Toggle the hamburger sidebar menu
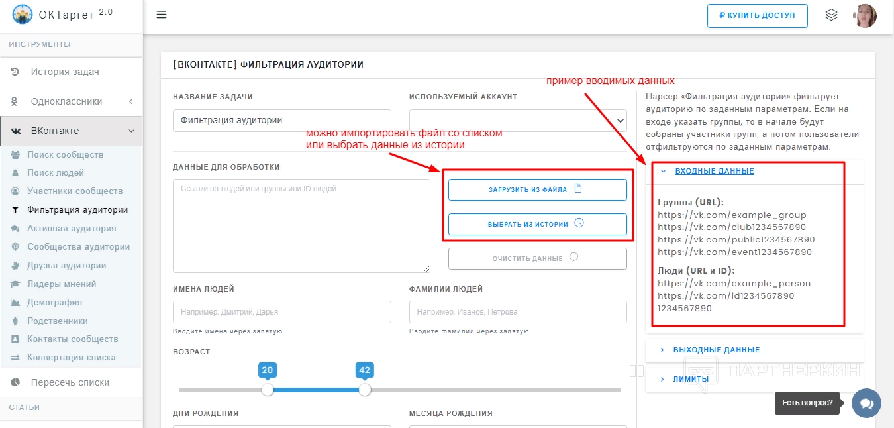This screenshot has width=894, height=428. click(162, 15)
